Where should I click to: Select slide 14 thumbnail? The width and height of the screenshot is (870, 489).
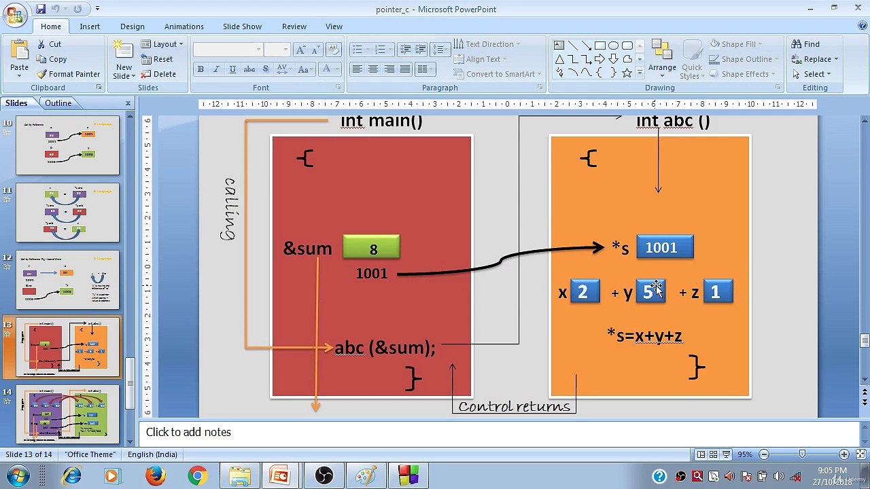[68, 414]
